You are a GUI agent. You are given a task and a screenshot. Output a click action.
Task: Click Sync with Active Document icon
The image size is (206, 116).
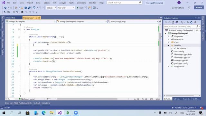click(x=188, y=22)
